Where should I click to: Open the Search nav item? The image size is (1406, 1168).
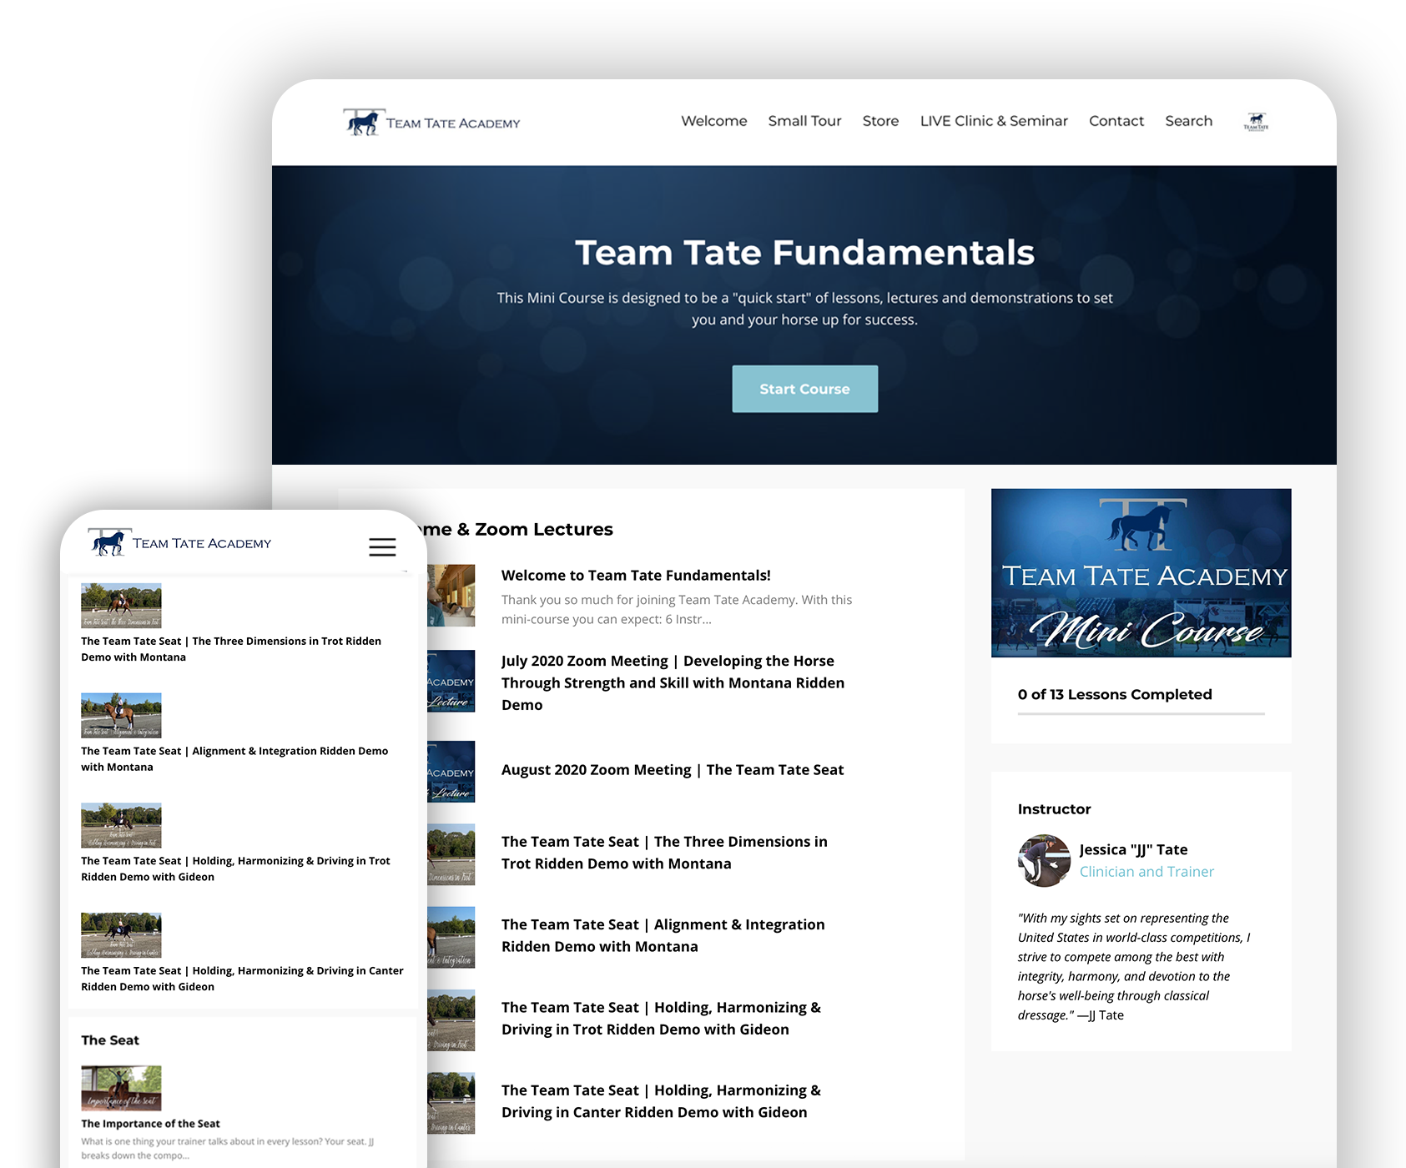[x=1188, y=121]
